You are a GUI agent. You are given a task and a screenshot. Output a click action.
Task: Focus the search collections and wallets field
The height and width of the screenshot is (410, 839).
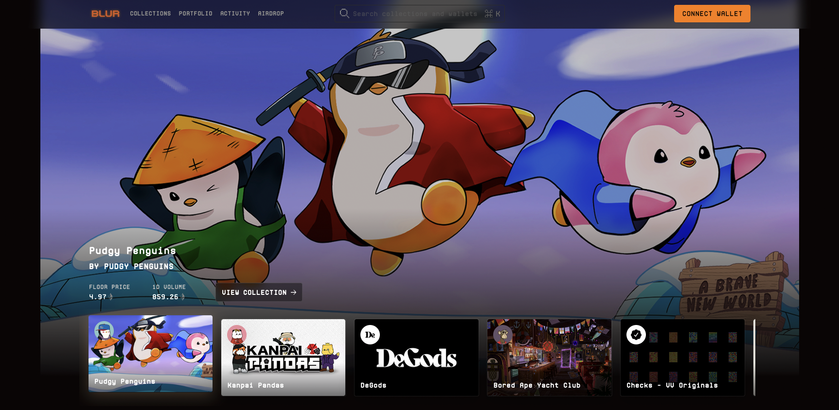coord(420,14)
